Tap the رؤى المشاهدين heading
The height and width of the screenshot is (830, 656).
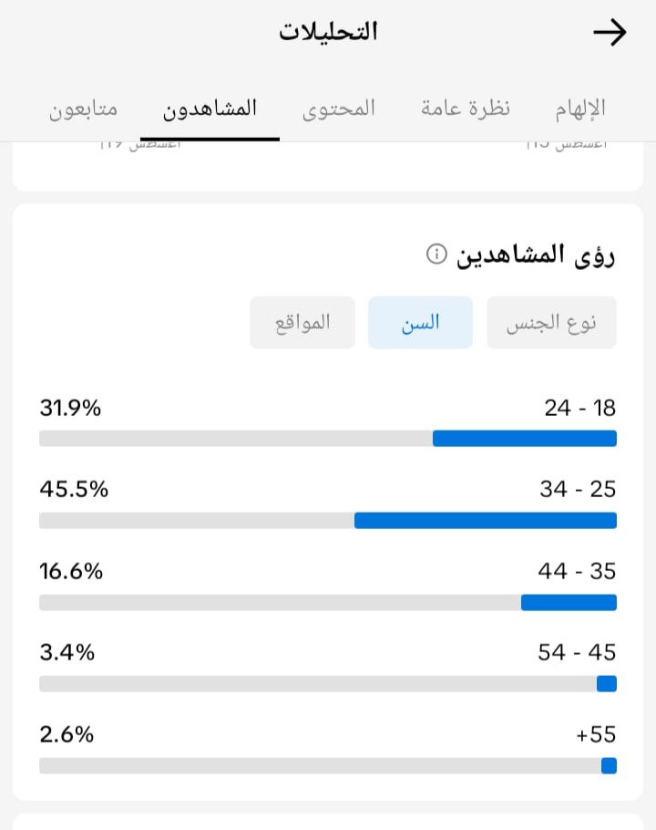[536, 255]
